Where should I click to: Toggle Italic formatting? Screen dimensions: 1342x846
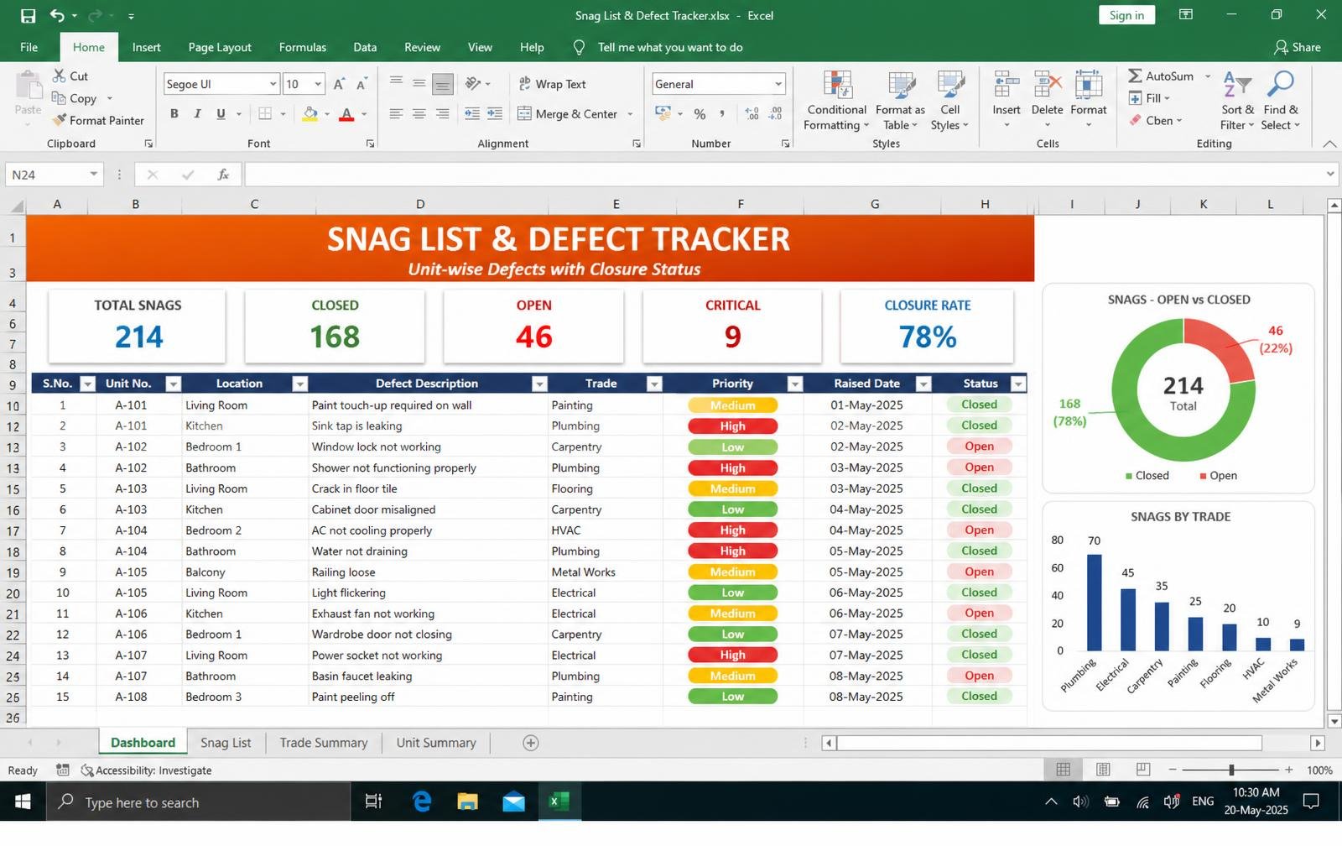click(x=197, y=114)
